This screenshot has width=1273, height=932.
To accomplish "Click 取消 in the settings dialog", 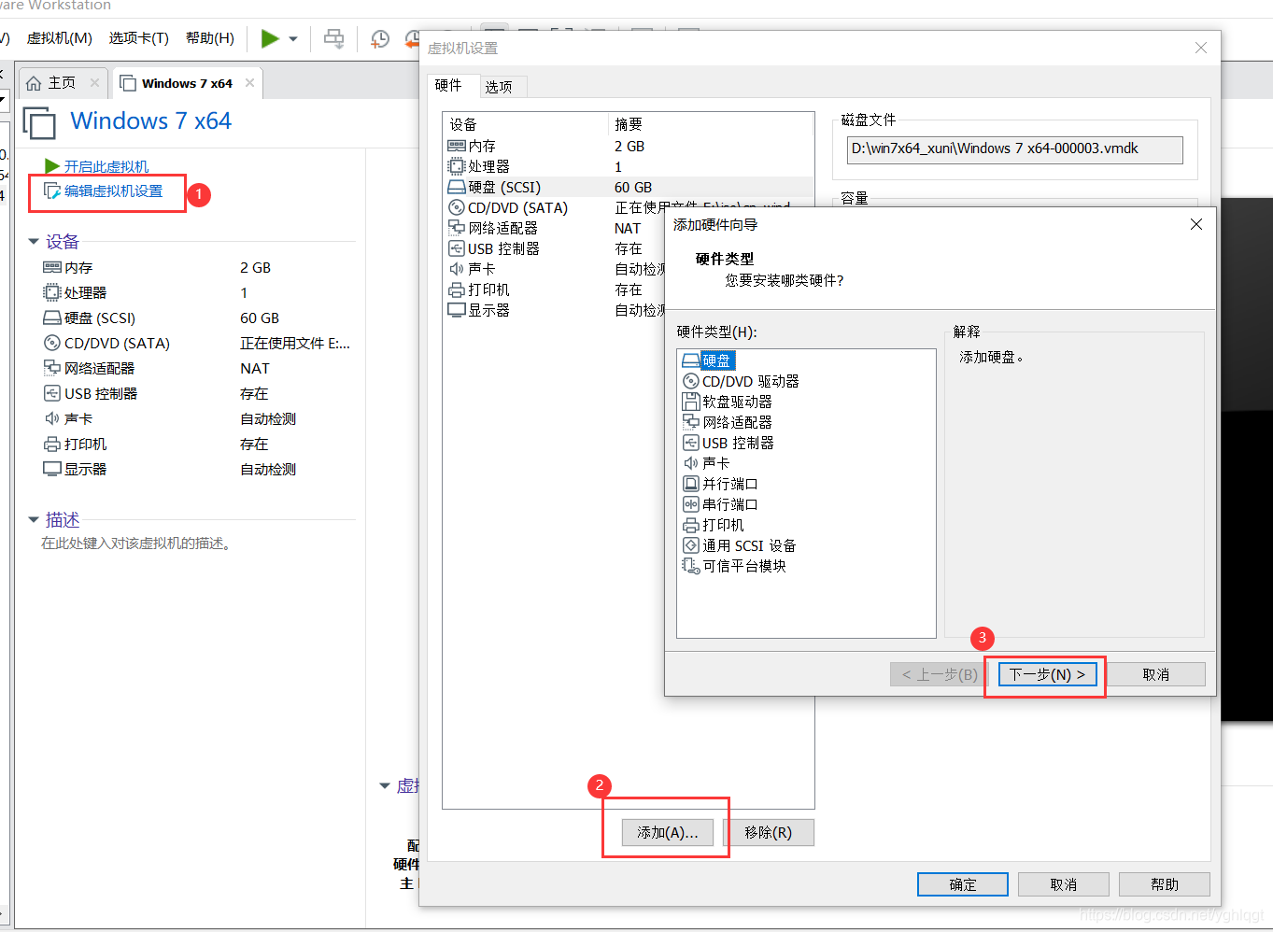I will click(x=1063, y=884).
